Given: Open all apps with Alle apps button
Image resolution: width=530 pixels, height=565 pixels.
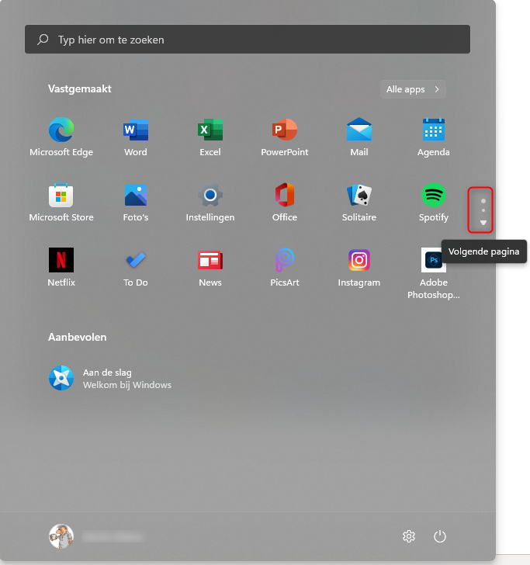Looking at the screenshot, I should pyautogui.click(x=413, y=89).
